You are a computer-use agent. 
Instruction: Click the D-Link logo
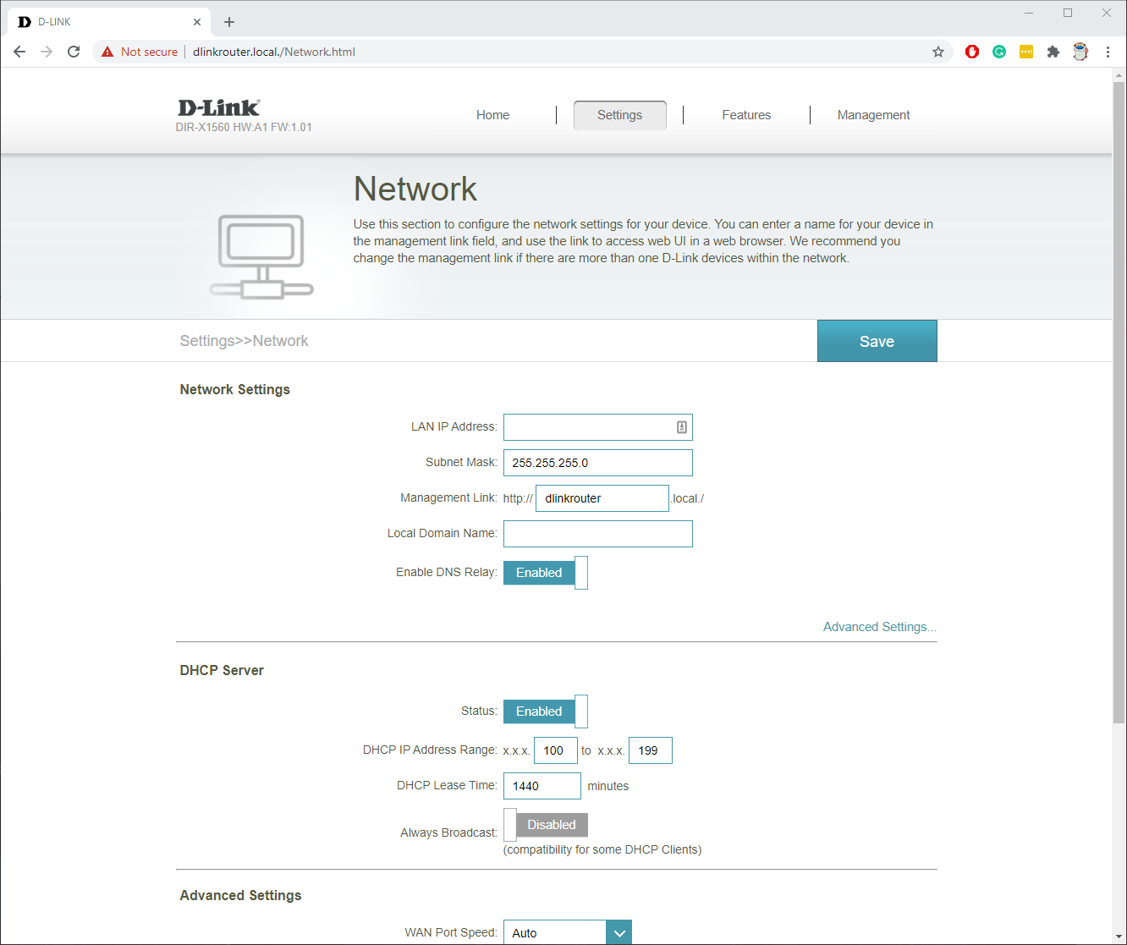(x=218, y=107)
